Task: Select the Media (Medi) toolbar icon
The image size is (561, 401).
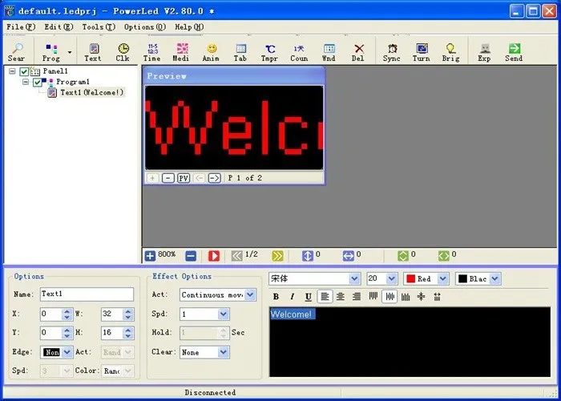Action: pyautogui.click(x=182, y=52)
